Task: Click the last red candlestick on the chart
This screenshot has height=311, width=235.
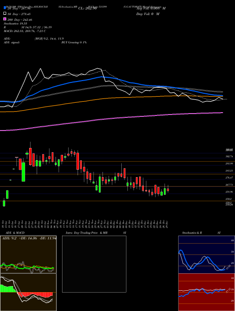Action: [x=168, y=189]
